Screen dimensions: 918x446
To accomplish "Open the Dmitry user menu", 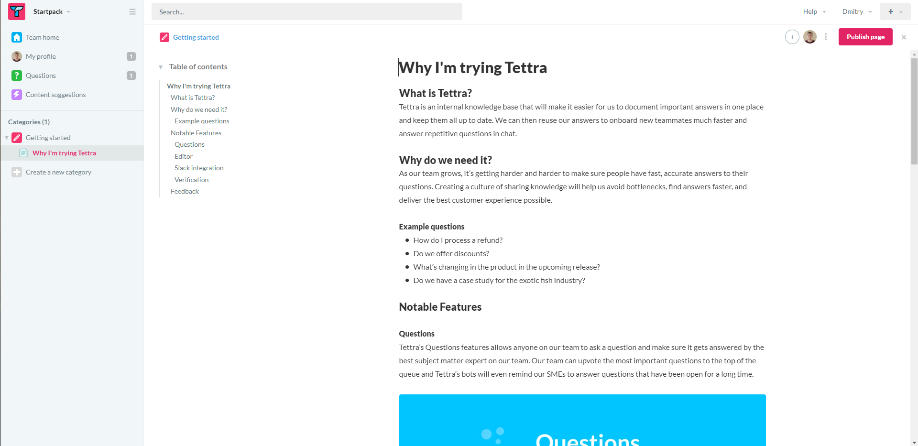I will coord(857,11).
